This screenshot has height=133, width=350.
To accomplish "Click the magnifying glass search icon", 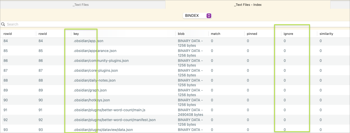I will coord(3,24).
